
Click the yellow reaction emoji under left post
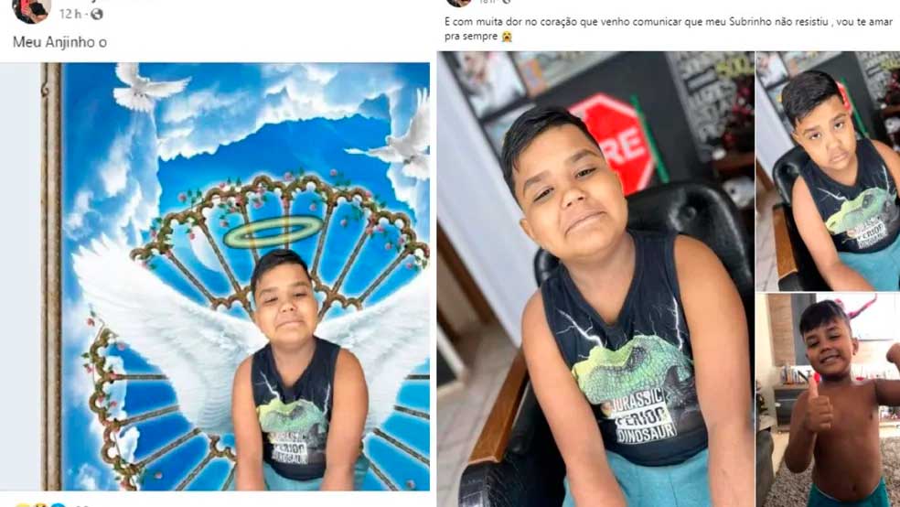click(23, 505)
